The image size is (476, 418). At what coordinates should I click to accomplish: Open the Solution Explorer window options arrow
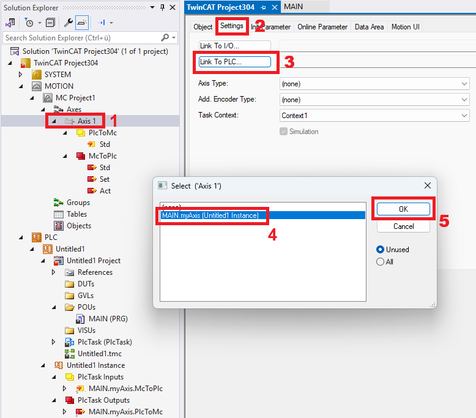click(152, 7)
